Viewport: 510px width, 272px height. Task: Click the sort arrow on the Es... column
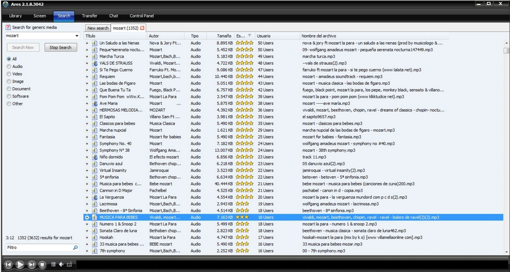pyautogui.click(x=249, y=36)
